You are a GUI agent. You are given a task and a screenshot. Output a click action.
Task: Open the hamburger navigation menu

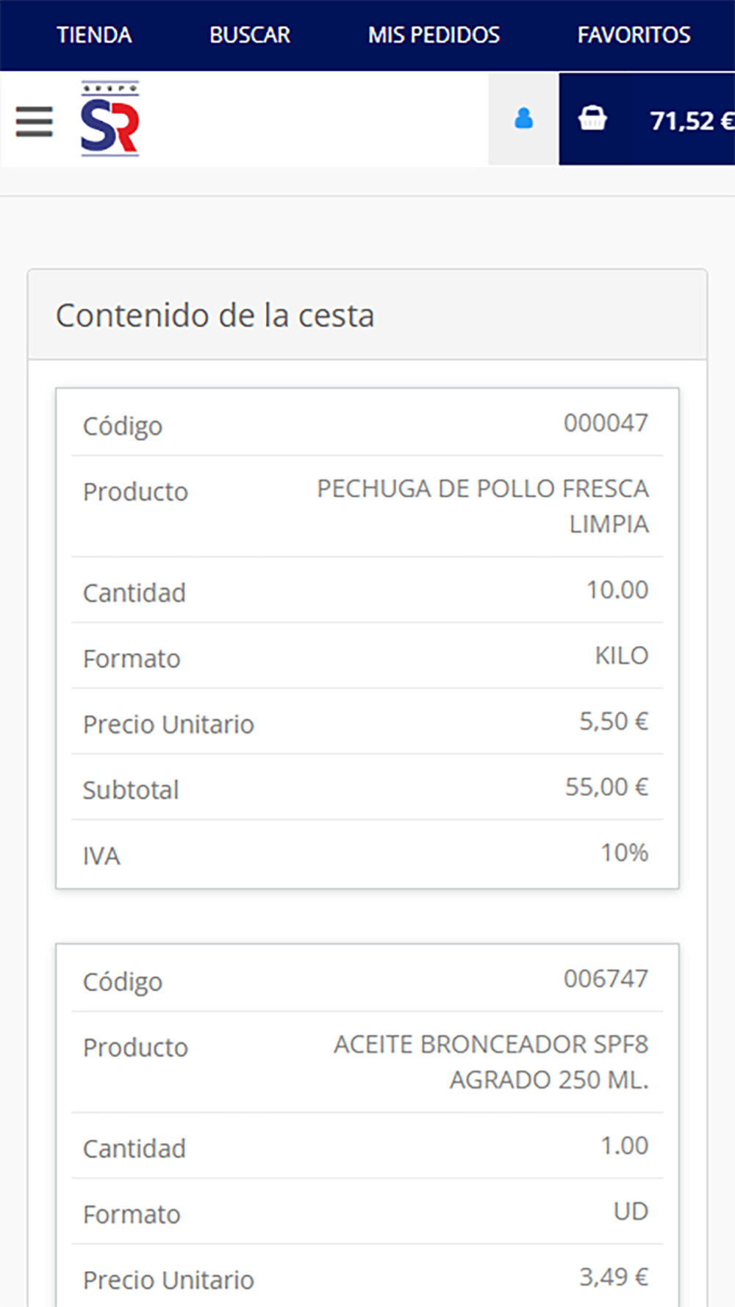click(x=35, y=121)
